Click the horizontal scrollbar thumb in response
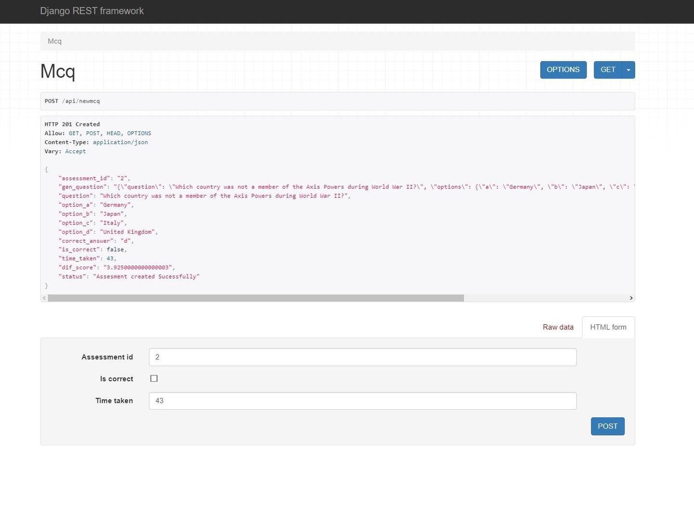This screenshot has width=694, height=505. [x=255, y=298]
